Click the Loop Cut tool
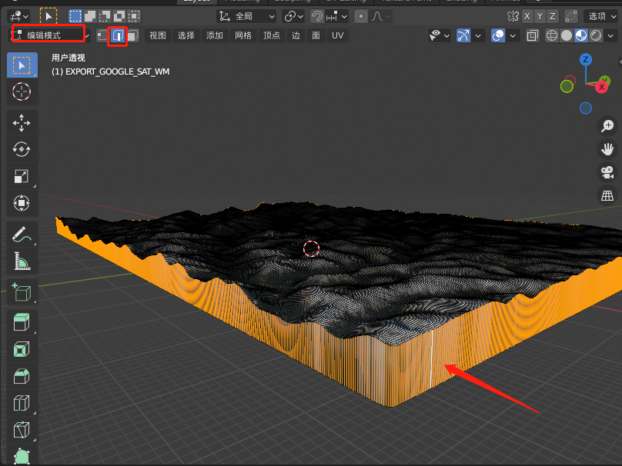 click(x=22, y=403)
